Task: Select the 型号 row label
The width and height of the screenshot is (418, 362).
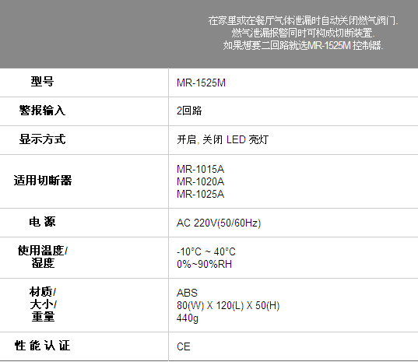Action: coord(42,81)
